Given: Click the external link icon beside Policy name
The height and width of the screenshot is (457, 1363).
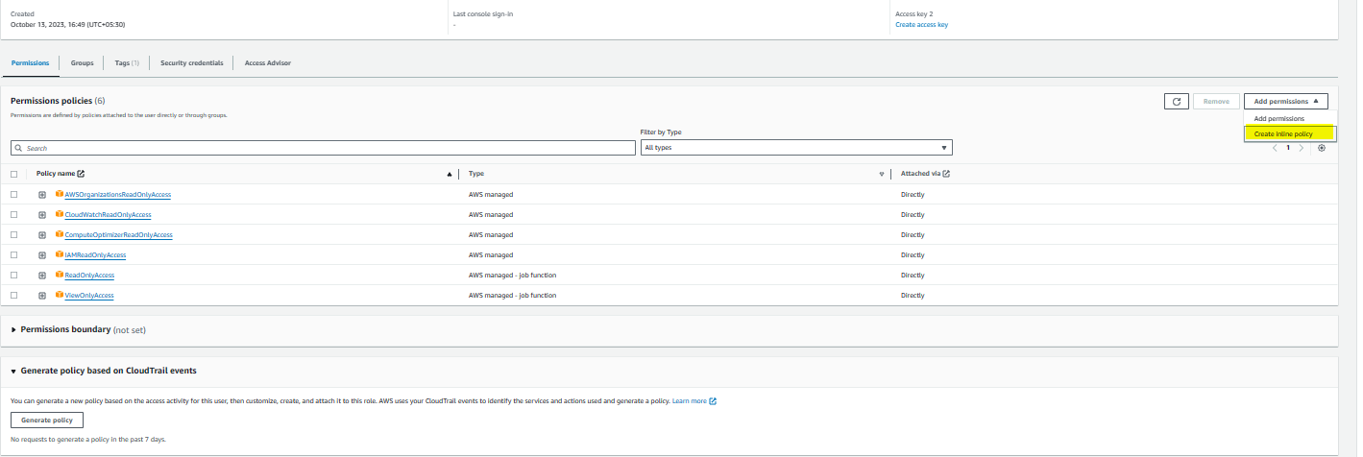Looking at the screenshot, I should point(81,174).
